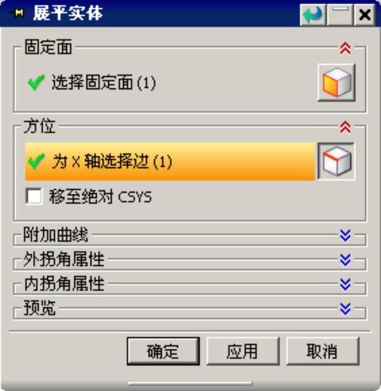Expand the 外拐角属性 section
The image size is (381, 391).
[x=346, y=260]
